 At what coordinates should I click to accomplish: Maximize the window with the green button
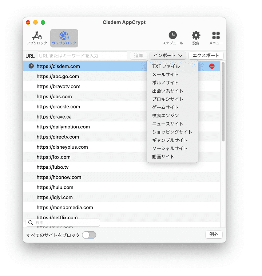point(43,22)
